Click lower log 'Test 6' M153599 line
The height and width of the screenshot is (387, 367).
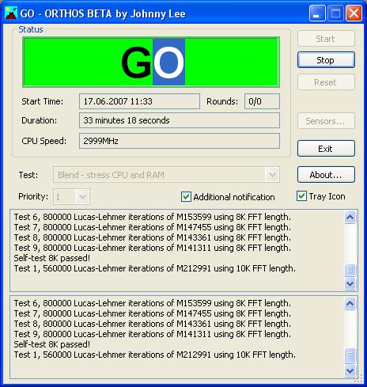[153, 303]
